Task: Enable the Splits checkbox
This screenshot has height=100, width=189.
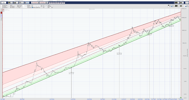Action: (9, 5)
